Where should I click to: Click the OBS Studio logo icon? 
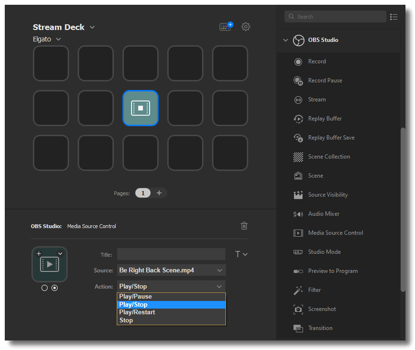[x=299, y=40]
